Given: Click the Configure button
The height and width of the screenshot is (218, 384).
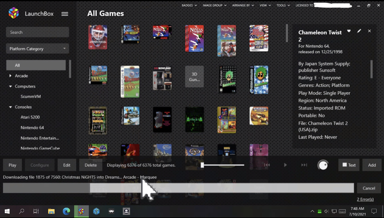Looking at the screenshot, I should point(39,165).
